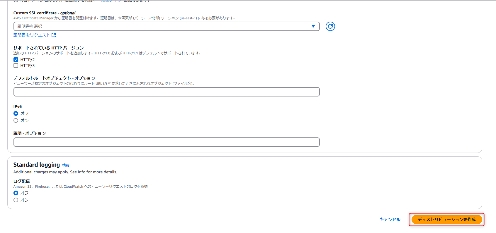Click the external link icon beside 証明書をリクエスト
Screen dimensions: 496x233
[x=54, y=35]
